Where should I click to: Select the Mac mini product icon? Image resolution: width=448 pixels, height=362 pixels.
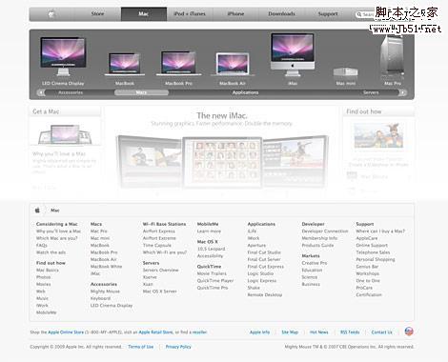click(346, 71)
